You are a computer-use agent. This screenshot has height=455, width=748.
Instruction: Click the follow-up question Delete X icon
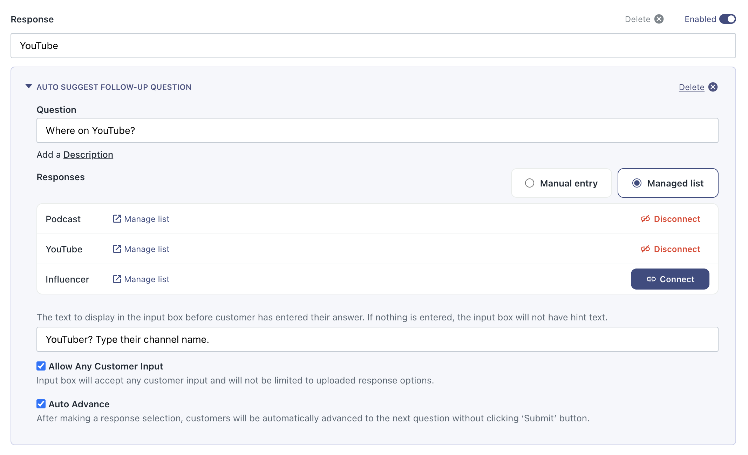713,87
